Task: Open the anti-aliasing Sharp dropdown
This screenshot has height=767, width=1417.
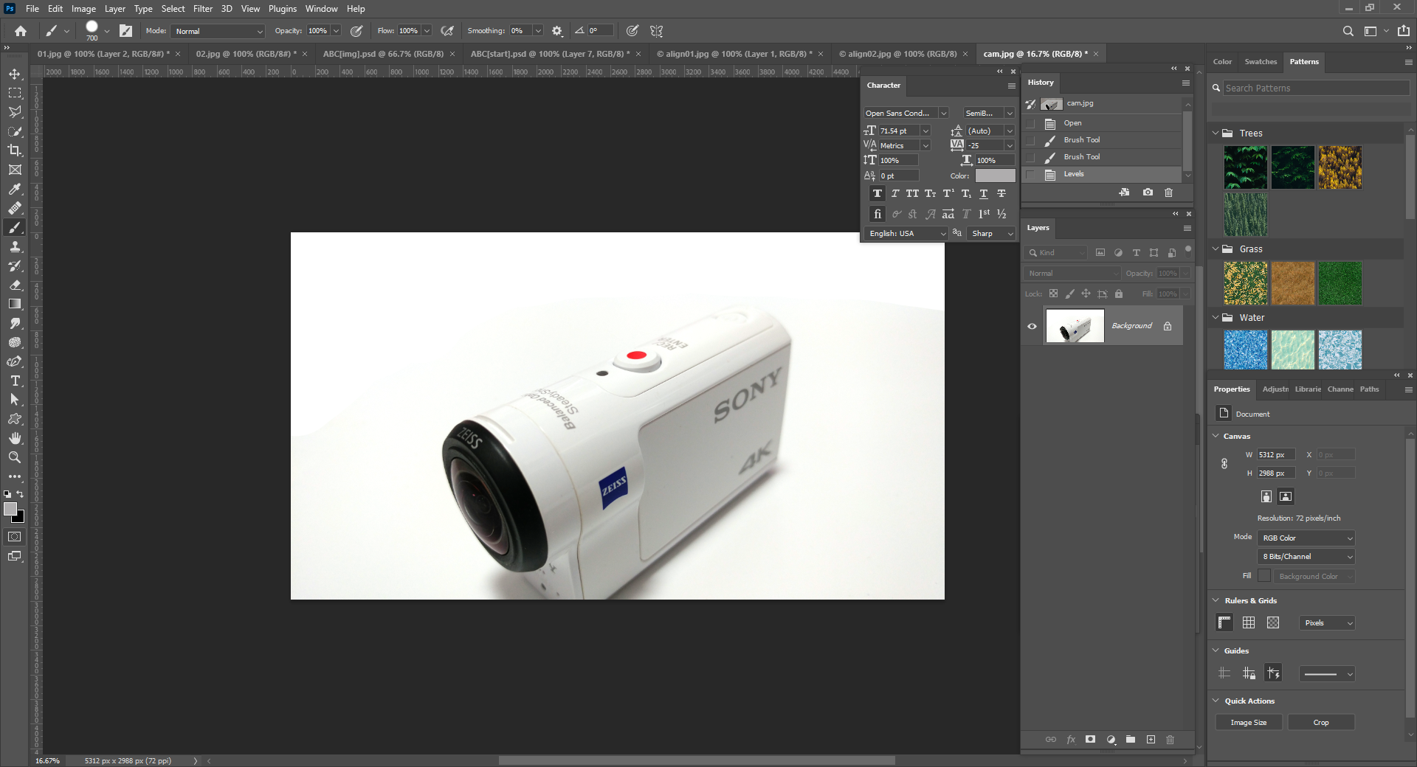Action: pos(992,233)
